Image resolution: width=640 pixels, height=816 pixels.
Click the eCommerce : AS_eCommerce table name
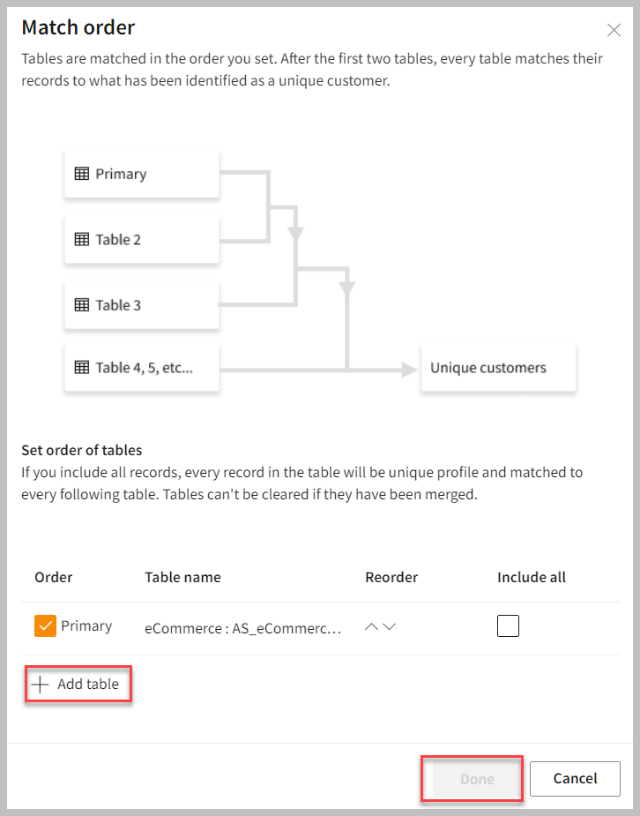[x=242, y=629]
